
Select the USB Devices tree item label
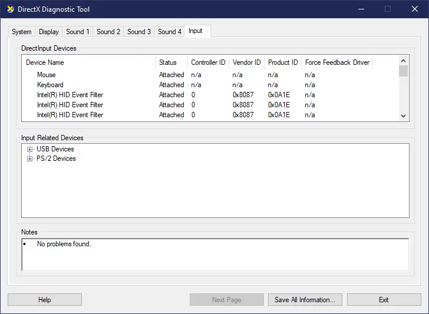(x=55, y=149)
